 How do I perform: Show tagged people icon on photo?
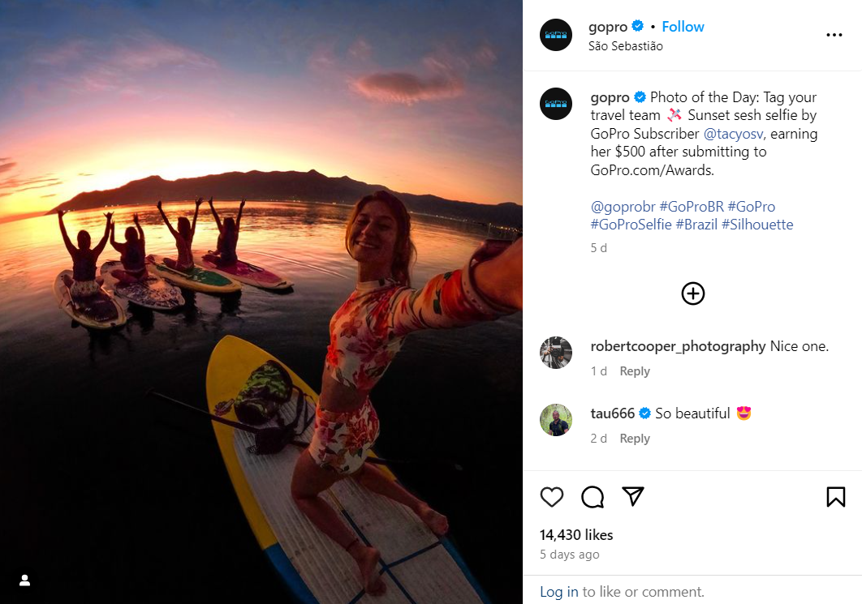24,580
